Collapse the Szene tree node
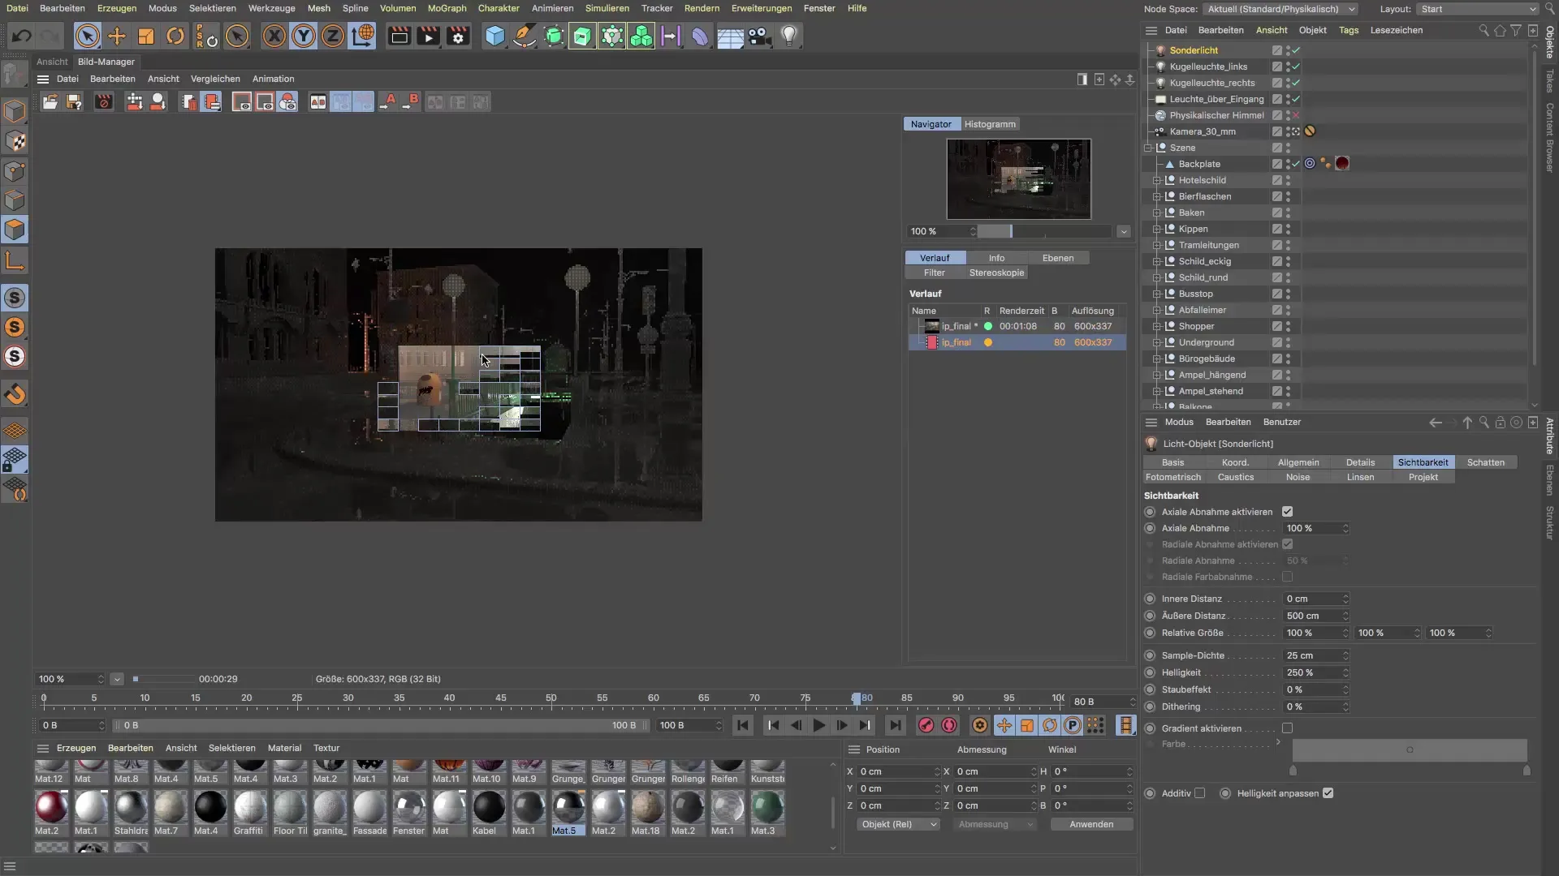Screen dimensions: 1559x876 coord(1148,148)
